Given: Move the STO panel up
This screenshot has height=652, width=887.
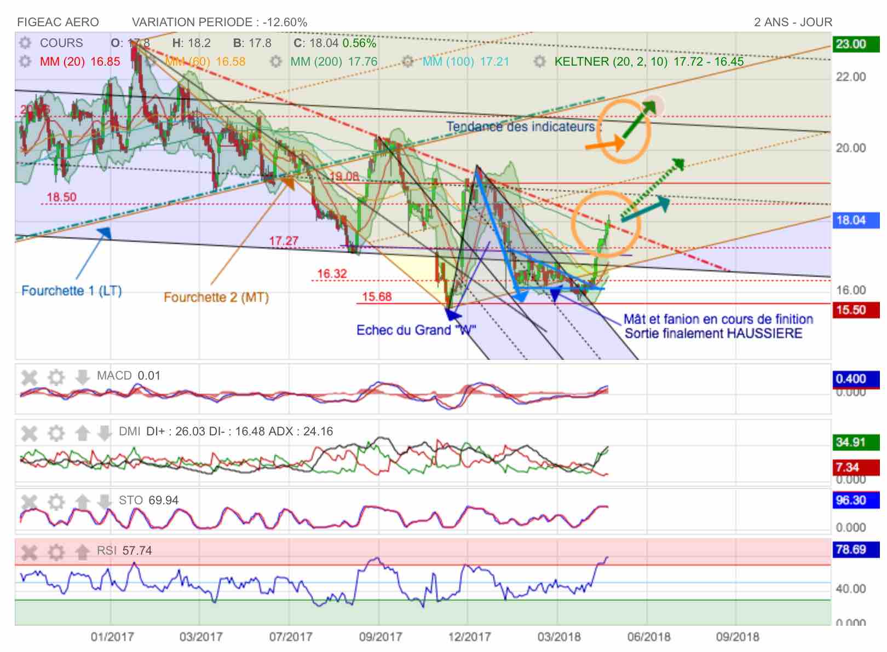Looking at the screenshot, I should click(x=82, y=502).
